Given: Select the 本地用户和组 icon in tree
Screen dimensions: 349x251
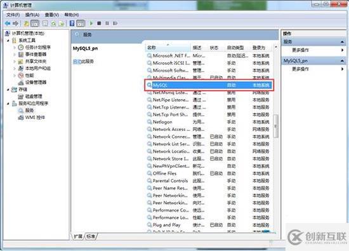Looking at the screenshot, I should pyautogui.click(x=21, y=68).
